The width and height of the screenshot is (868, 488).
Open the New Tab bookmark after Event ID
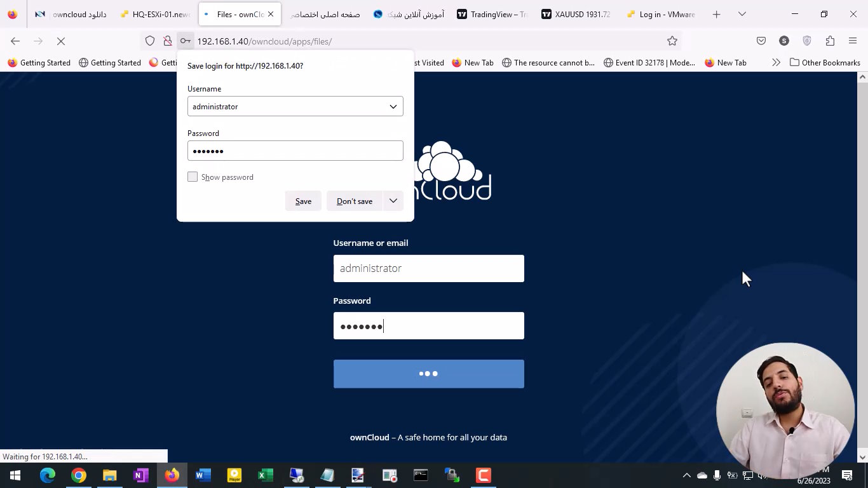[725, 62]
